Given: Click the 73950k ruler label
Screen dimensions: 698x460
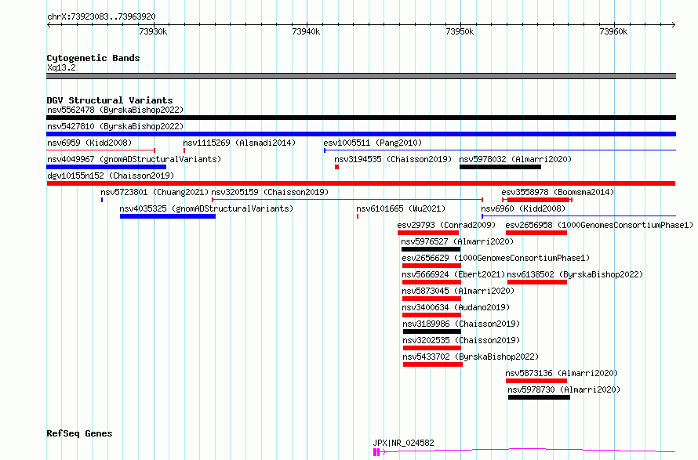Looking at the screenshot, I should [x=460, y=31].
